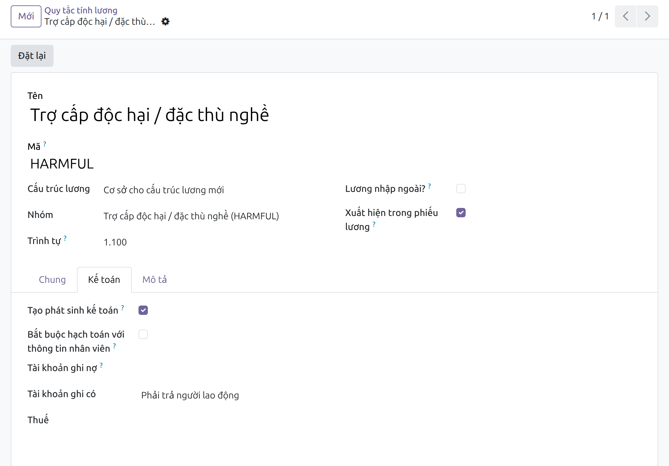This screenshot has height=466, width=669.
Task: Uncheck Xuất hiện trong phiếu lương
Action: pyautogui.click(x=461, y=213)
